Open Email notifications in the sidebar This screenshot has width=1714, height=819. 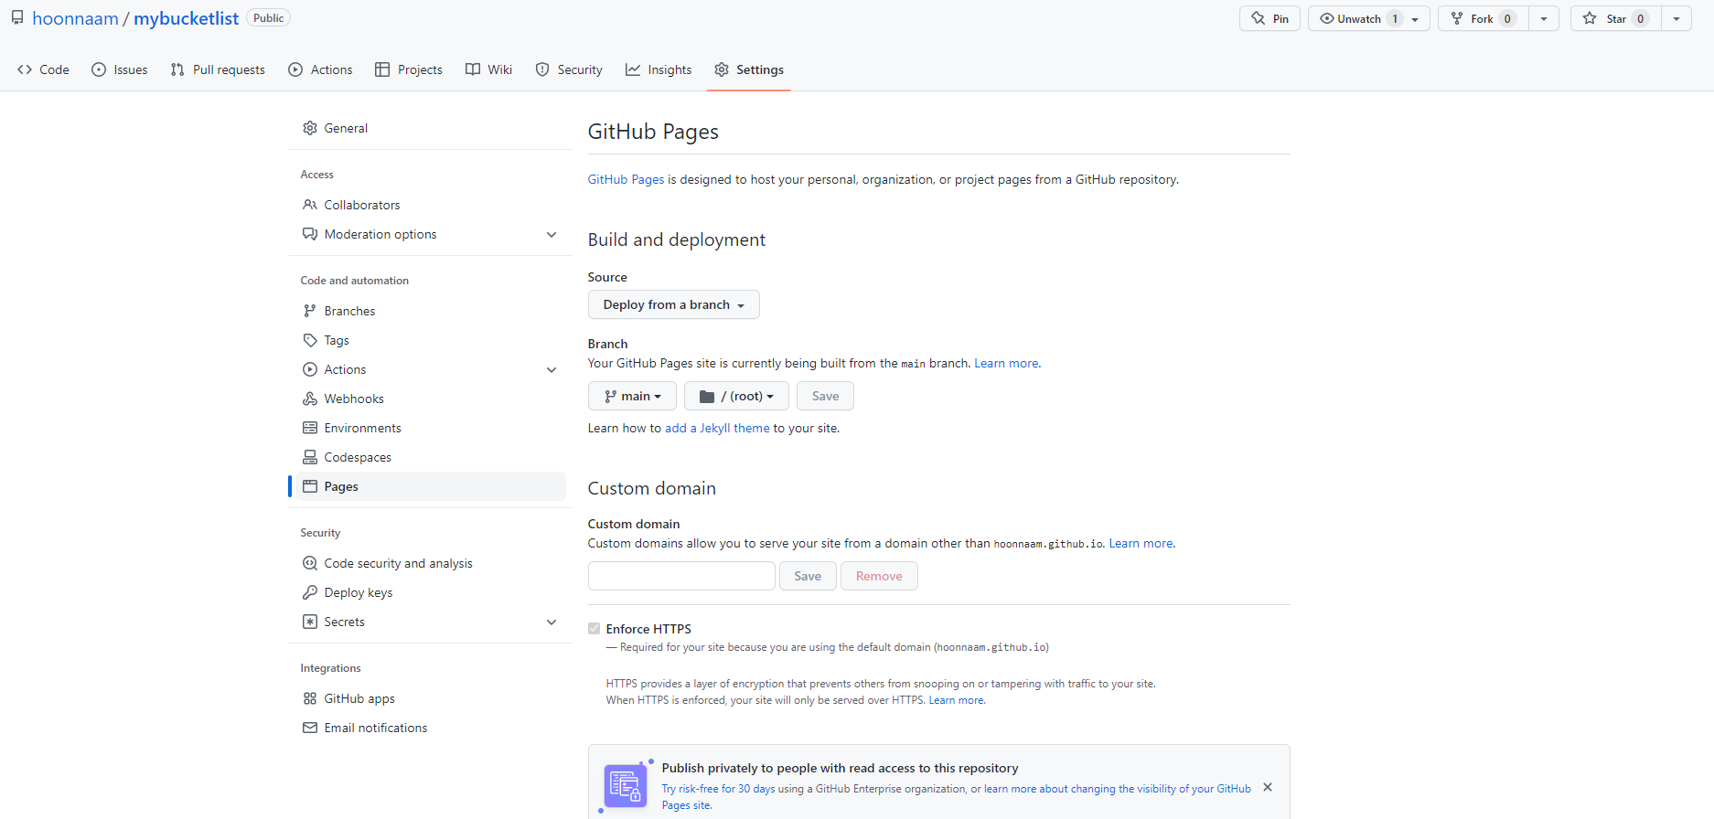[431, 728]
